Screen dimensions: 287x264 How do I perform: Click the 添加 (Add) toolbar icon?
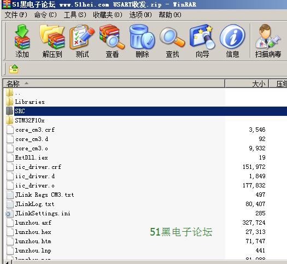pyautogui.click(x=22, y=37)
